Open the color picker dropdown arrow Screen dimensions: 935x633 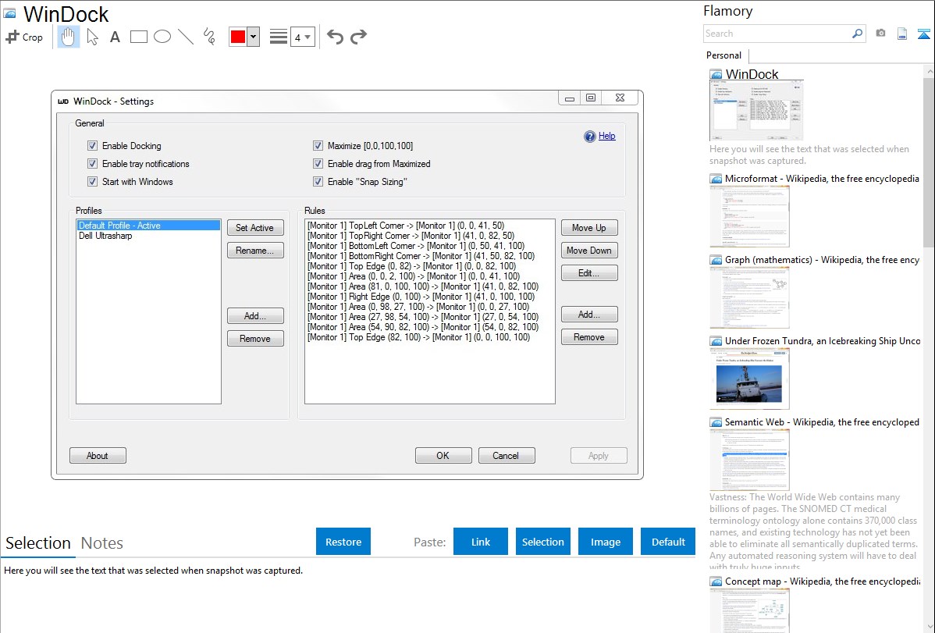coord(253,37)
